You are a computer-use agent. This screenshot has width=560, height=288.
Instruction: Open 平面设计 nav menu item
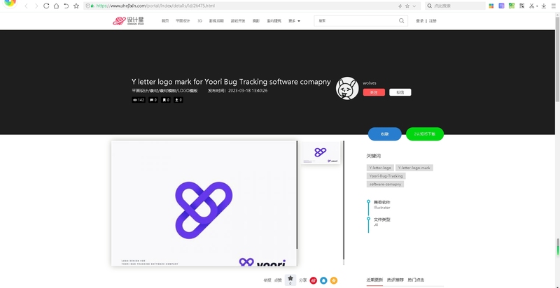pos(183,21)
